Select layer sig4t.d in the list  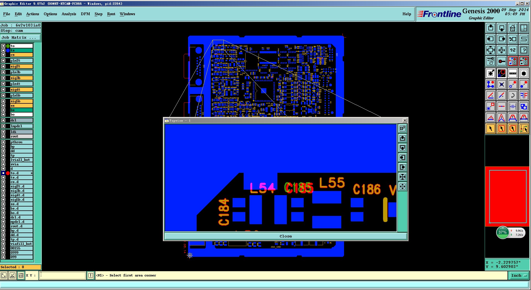[x=22, y=195]
